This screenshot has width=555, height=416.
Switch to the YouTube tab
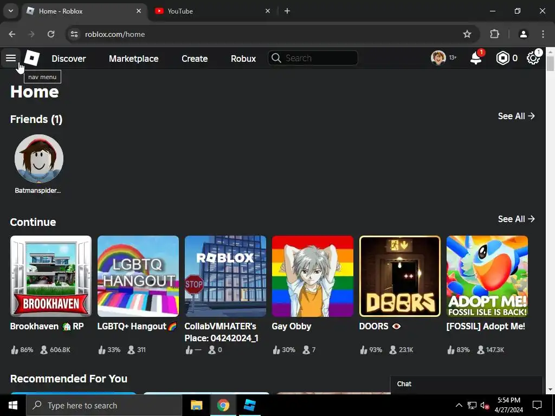click(212, 11)
